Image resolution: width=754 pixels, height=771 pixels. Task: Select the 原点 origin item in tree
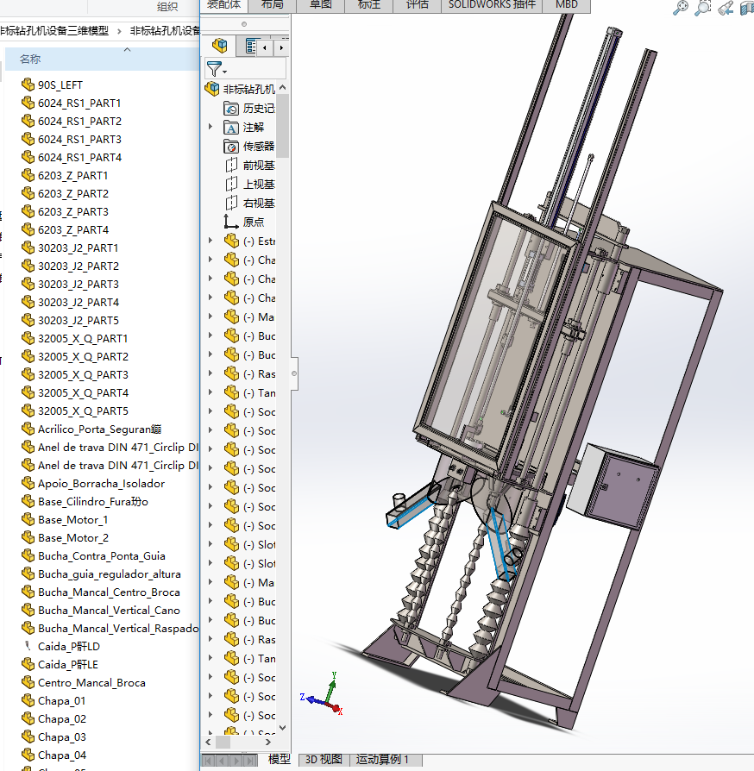click(x=253, y=222)
